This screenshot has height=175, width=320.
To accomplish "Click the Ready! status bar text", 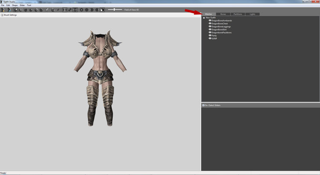I will pyautogui.click(x=3, y=173).
